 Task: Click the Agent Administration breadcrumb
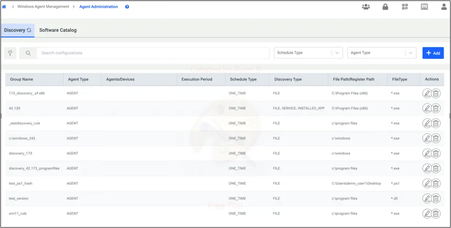tap(99, 6)
